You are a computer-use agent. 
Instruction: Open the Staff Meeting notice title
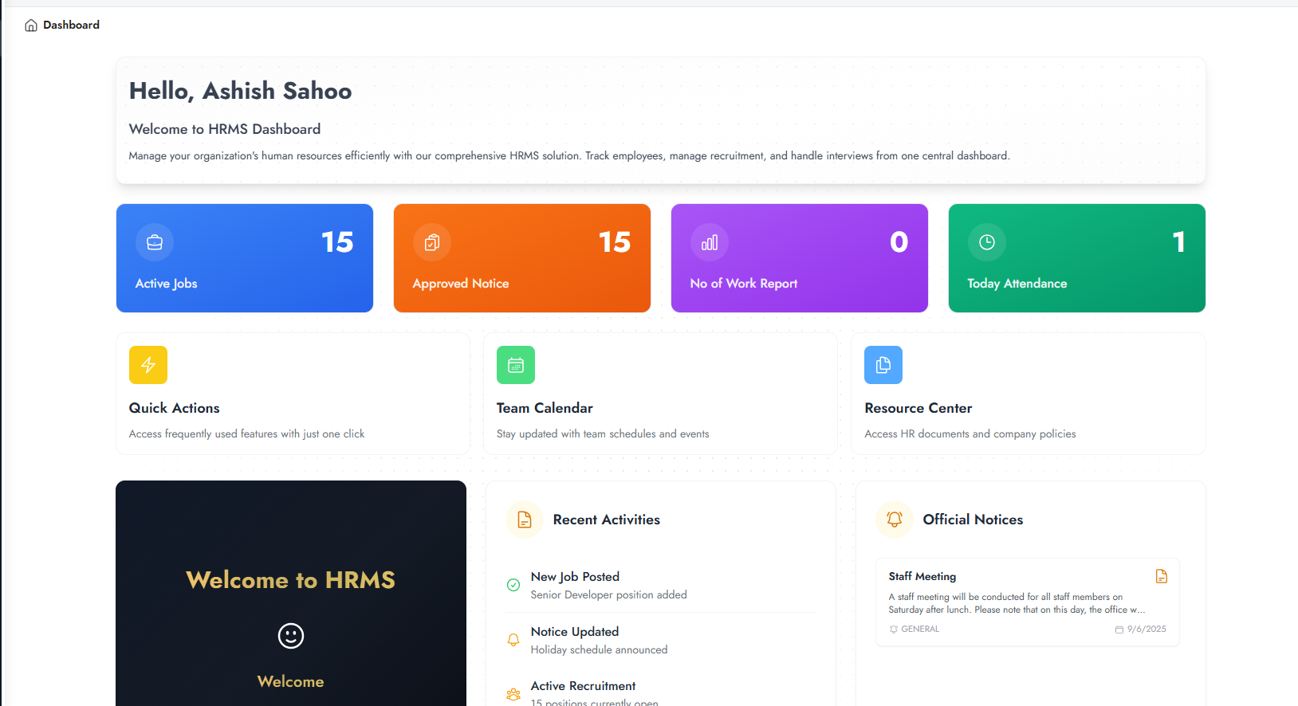tap(922, 576)
